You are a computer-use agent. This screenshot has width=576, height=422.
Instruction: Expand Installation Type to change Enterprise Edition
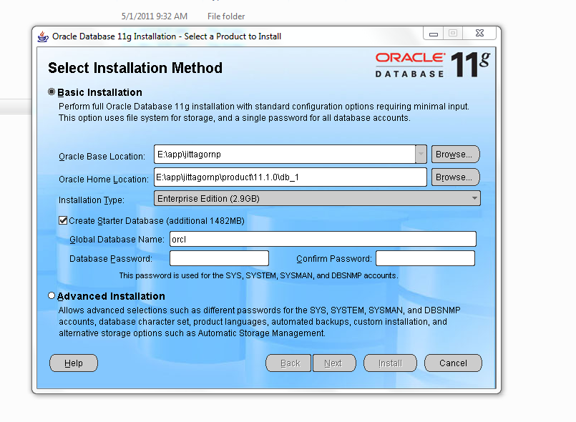pos(474,198)
